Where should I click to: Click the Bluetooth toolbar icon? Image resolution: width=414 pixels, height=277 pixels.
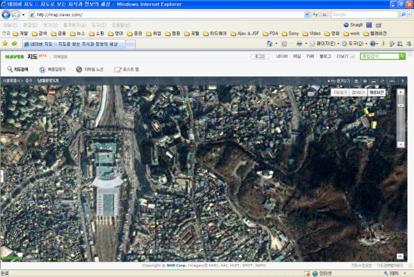tap(384, 44)
